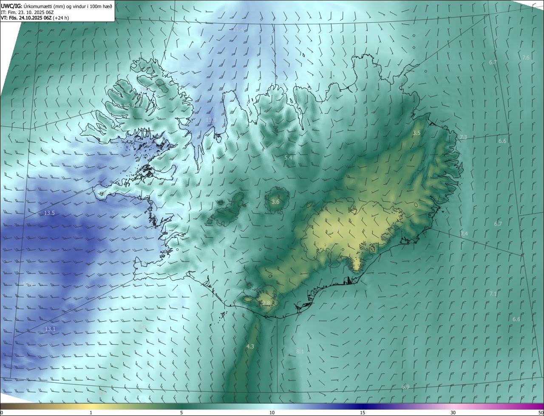Click the colorbar tick label 5
The width and height of the screenshot is (544, 416).
coord(181,413)
